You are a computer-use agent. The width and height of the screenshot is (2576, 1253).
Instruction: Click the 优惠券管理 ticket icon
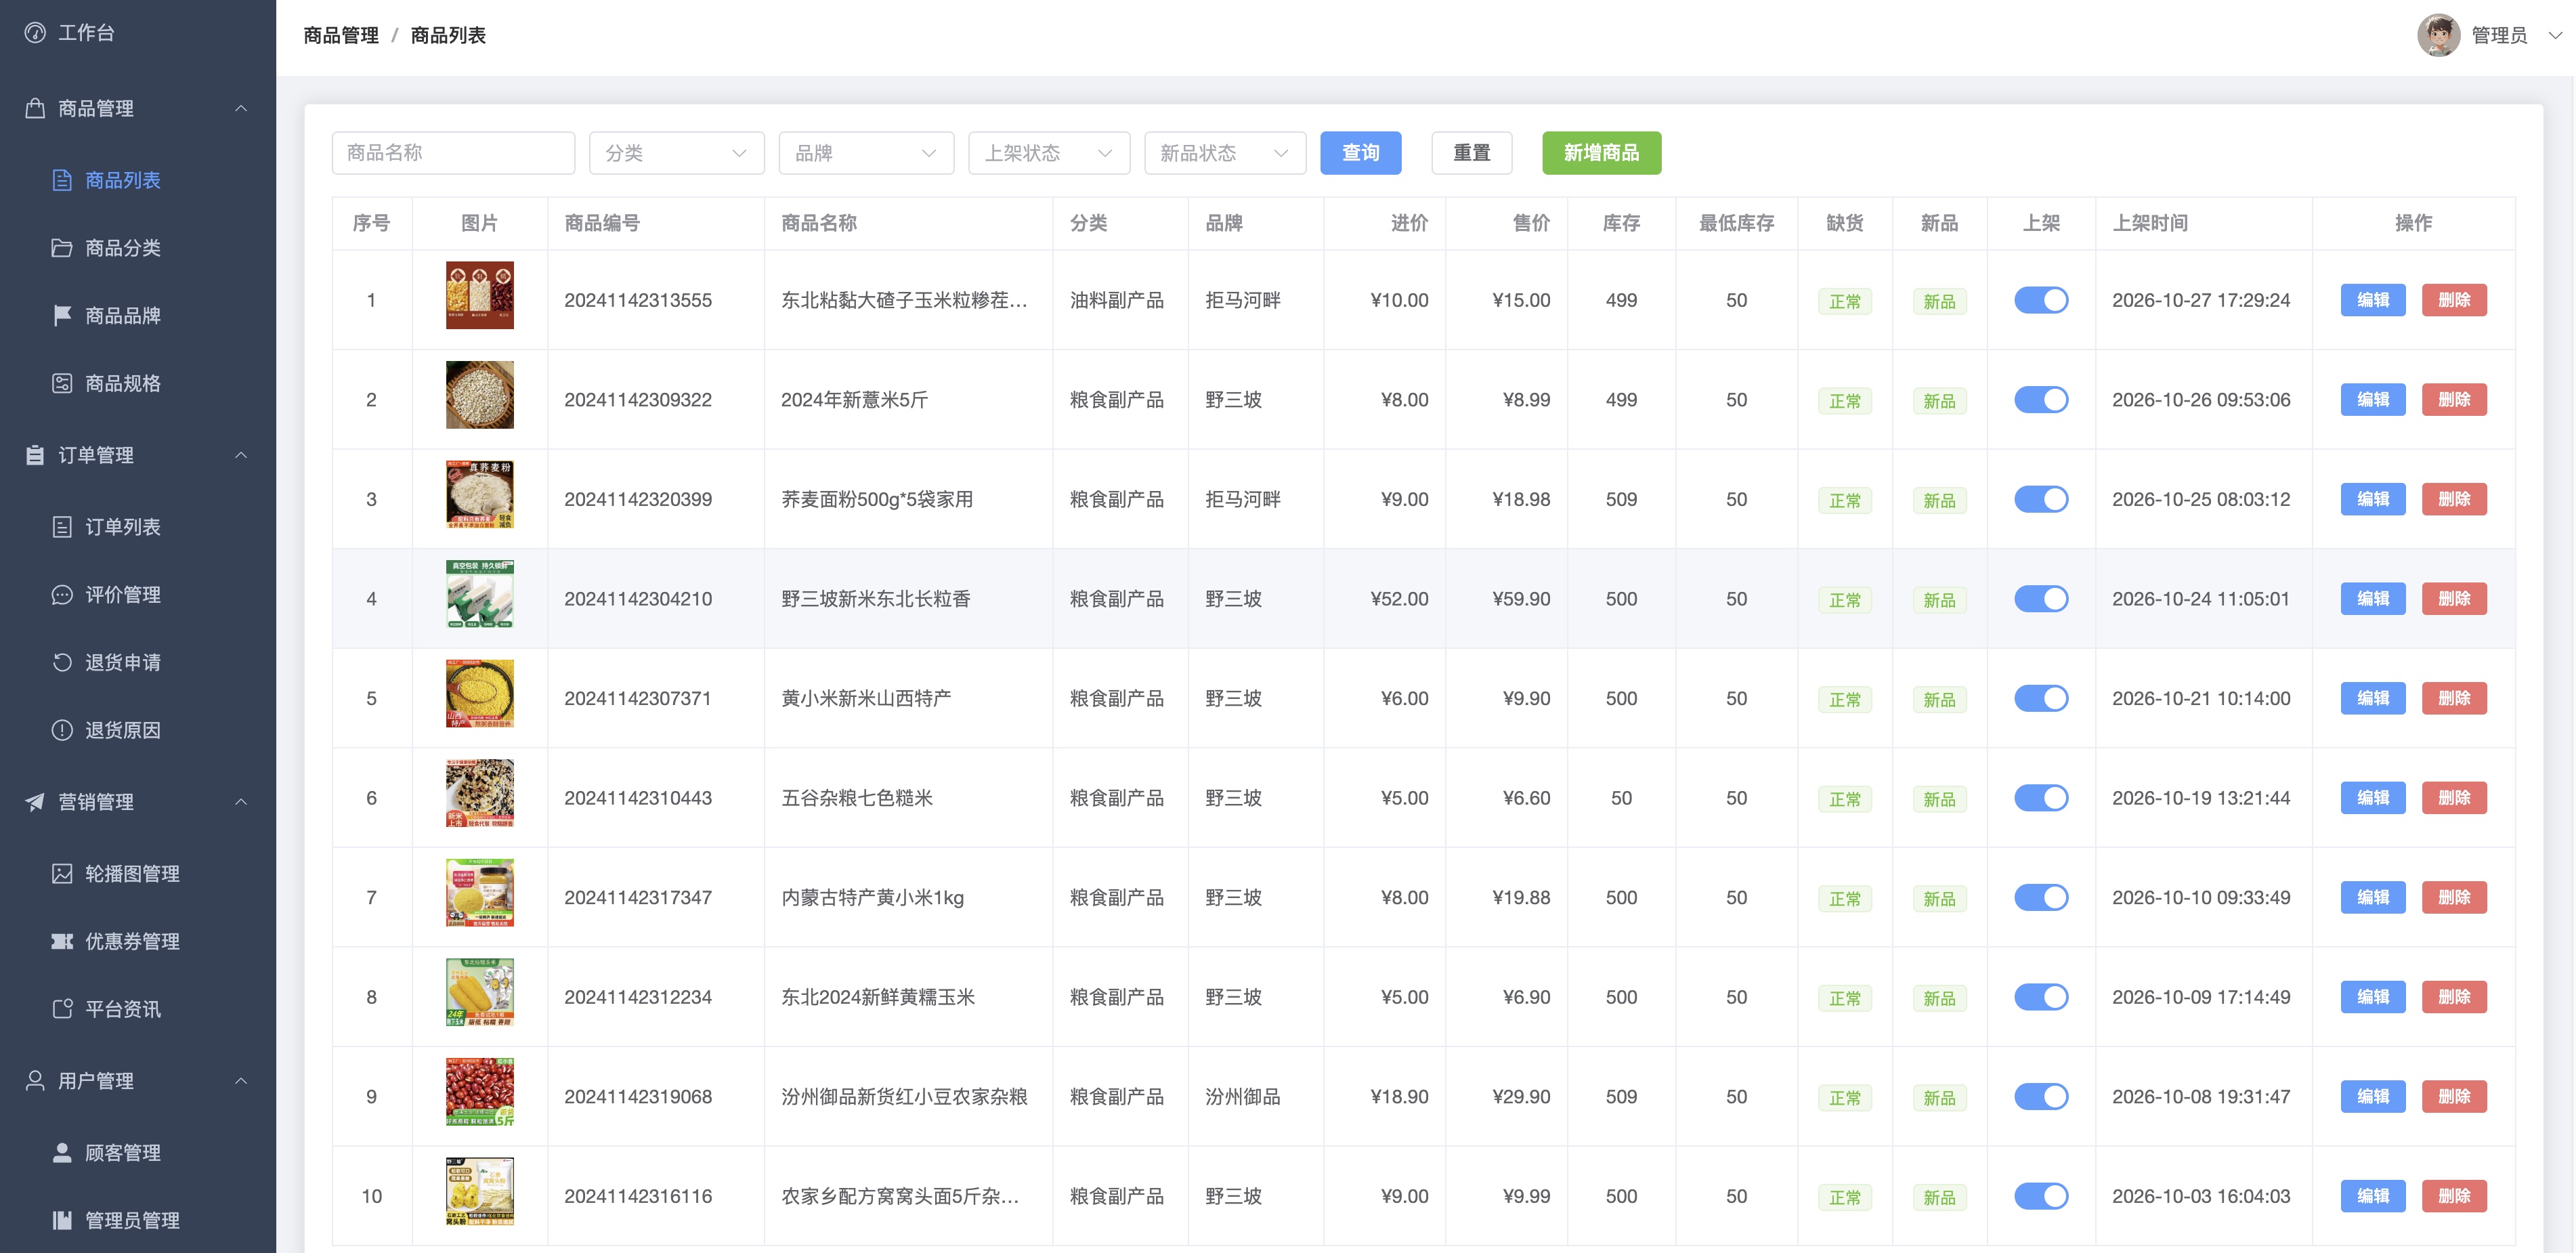tap(62, 941)
